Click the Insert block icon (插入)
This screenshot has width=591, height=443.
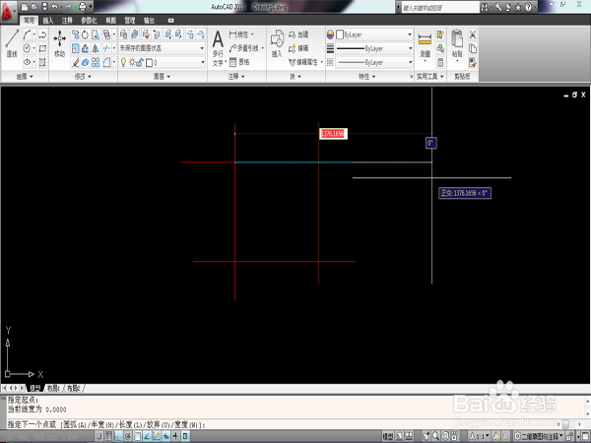(277, 43)
